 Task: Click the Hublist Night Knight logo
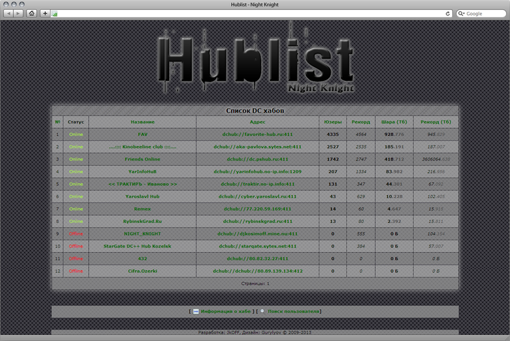tap(255, 60)
